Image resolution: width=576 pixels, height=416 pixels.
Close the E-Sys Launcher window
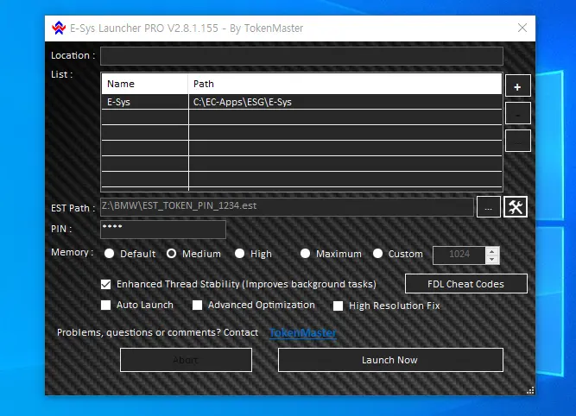522,28
